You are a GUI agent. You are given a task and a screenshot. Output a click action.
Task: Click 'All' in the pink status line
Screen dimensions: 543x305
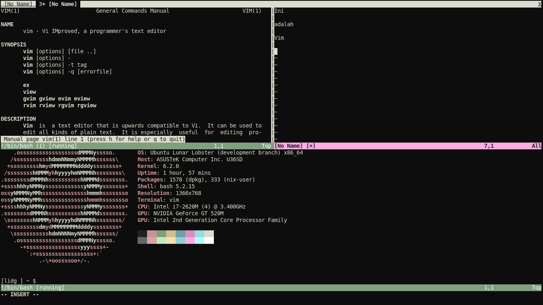tap(537, 146)
